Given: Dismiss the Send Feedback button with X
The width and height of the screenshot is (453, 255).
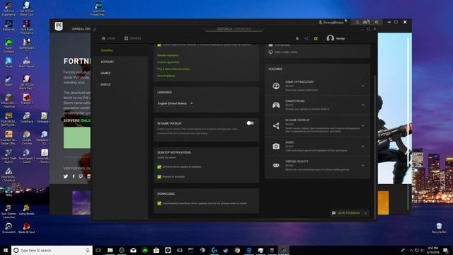Looking at the screenshot, I should (365, 213).
